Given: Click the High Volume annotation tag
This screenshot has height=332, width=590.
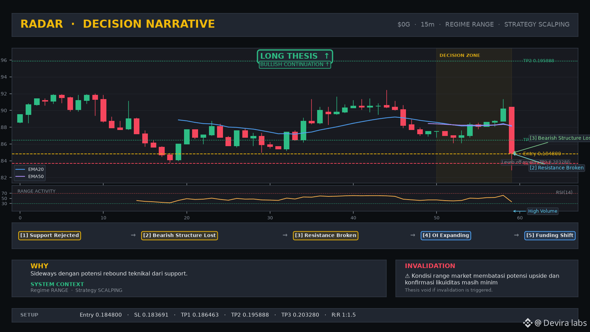Looking at the screenshot, I should tap(543, 211).
